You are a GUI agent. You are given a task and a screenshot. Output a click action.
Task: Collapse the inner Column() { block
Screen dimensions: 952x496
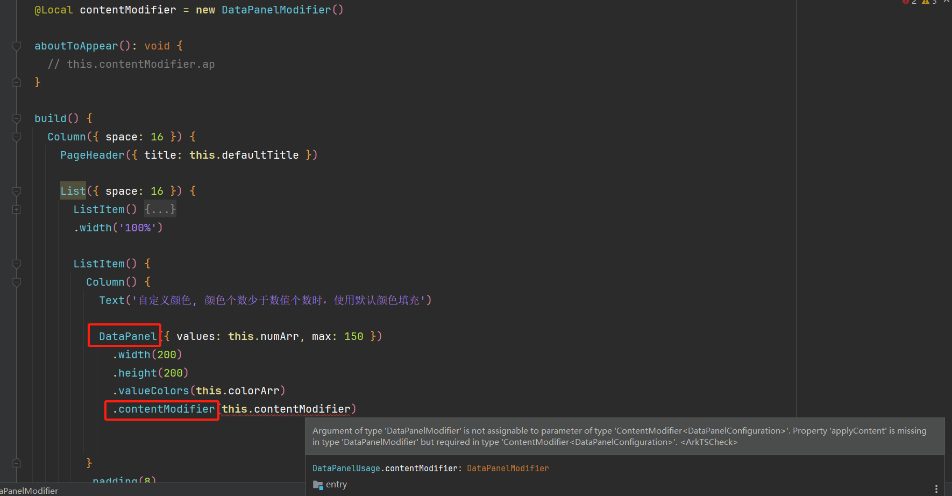(17, 282)
